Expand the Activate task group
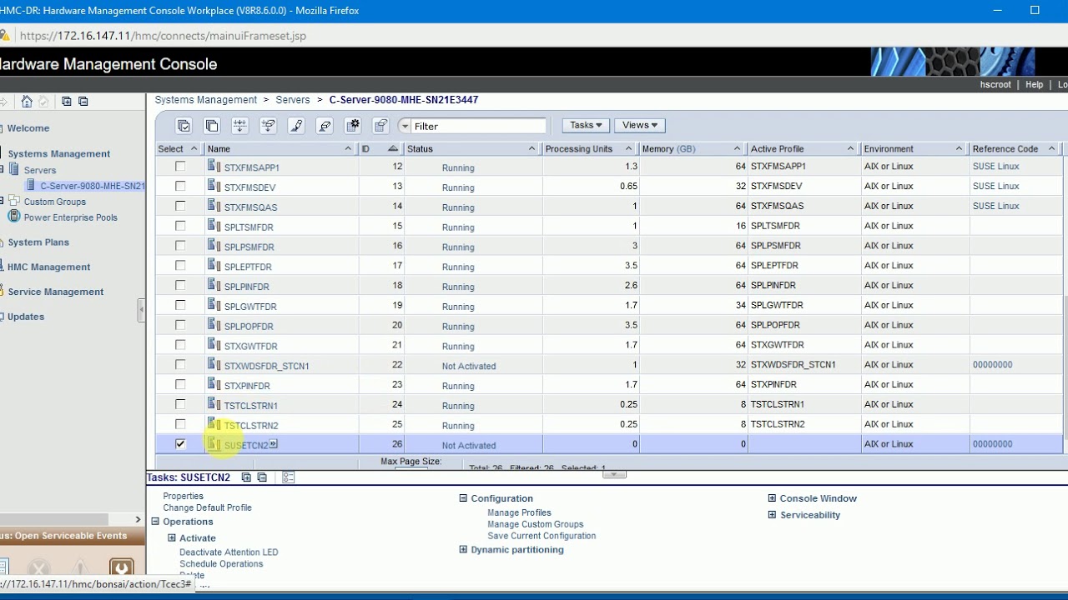Viewport: 1068px width, 600px height. click(172, 538)
